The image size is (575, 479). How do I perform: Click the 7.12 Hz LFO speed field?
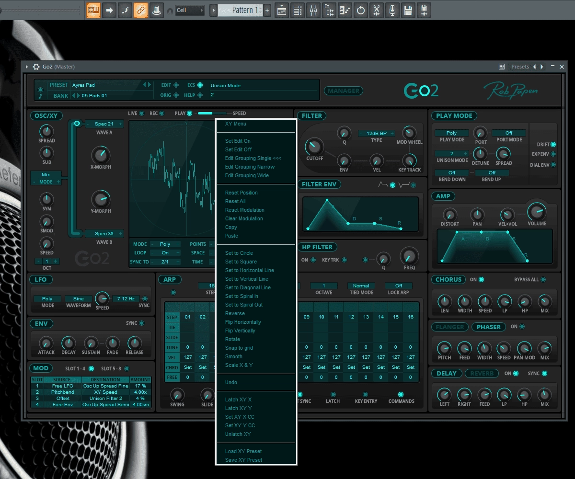[x=125, y=298]
